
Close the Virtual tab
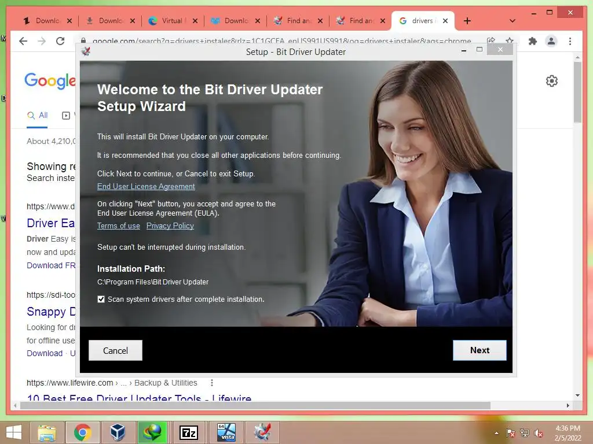pos(195,21)
